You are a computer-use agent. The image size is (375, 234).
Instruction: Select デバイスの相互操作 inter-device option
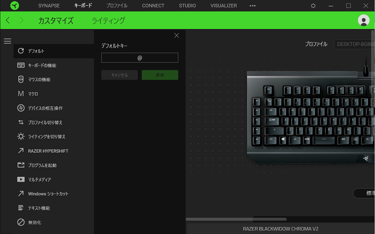(54, 108)
